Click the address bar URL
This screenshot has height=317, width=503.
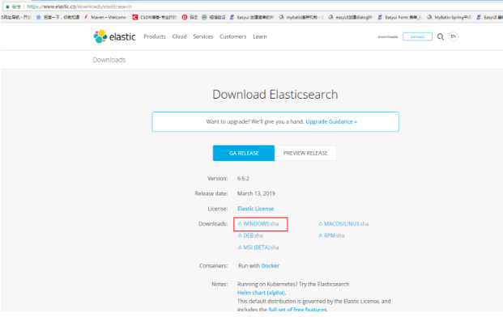pos(79,6)
